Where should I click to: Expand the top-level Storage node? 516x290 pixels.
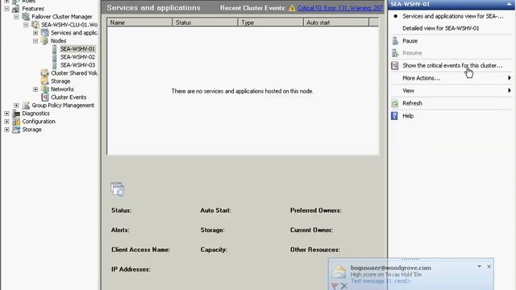coord(6,130)
